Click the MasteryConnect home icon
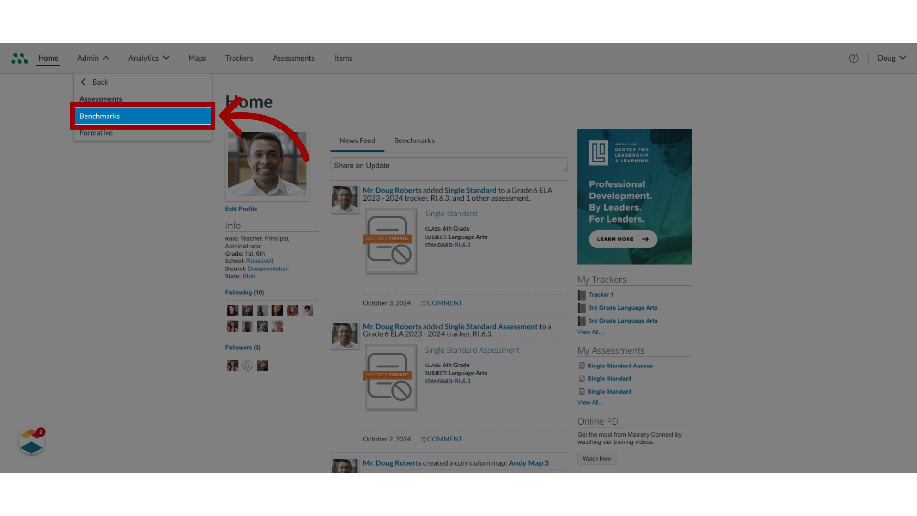Screen dimensions: 917x516 [x=20, y=58]
